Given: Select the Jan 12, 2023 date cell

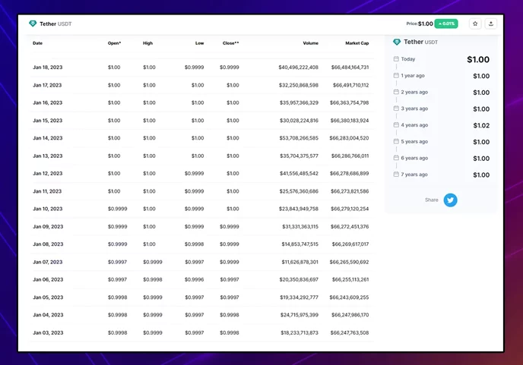Looking at the screenshot, I should (x=48, y=174).
